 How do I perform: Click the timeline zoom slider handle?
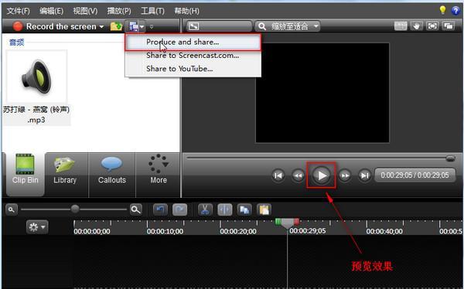pos(75,209)
